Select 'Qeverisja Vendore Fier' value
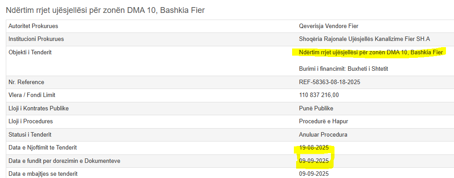 (x=330, y=26)
